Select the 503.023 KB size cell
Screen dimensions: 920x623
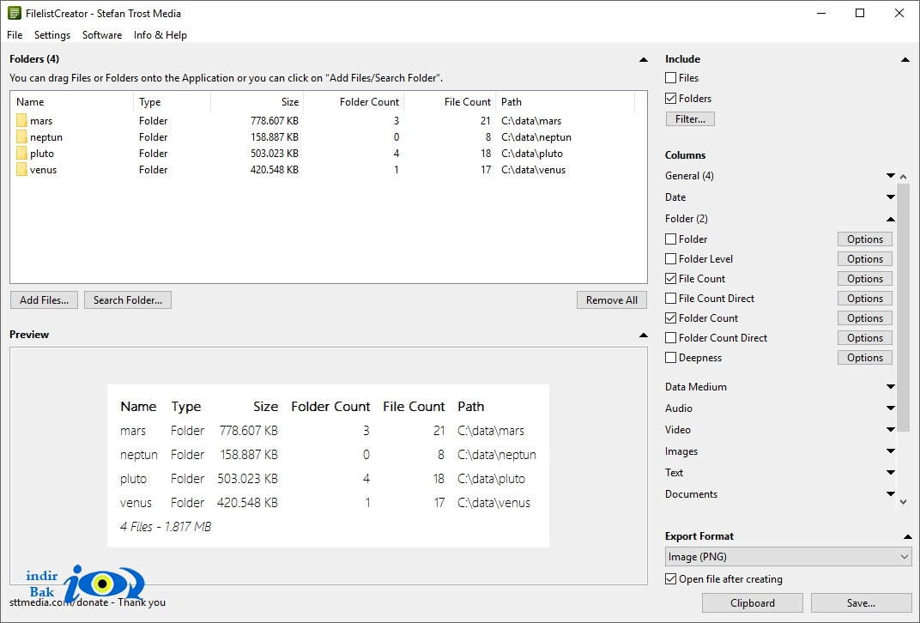pos(275,154)
